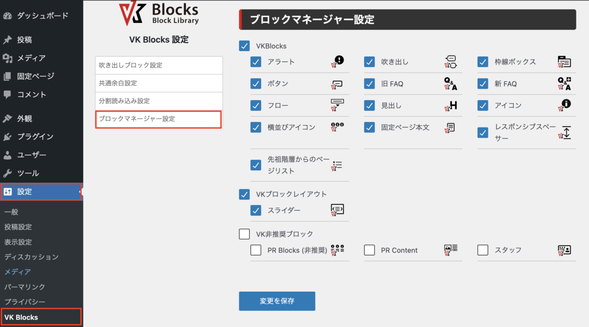Click the 枠線ボックス block icon
589x327 pixels.
565,62
